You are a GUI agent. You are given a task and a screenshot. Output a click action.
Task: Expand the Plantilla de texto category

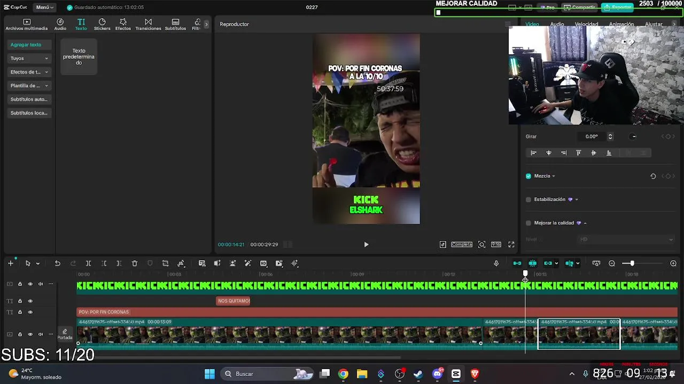(29, 85)
